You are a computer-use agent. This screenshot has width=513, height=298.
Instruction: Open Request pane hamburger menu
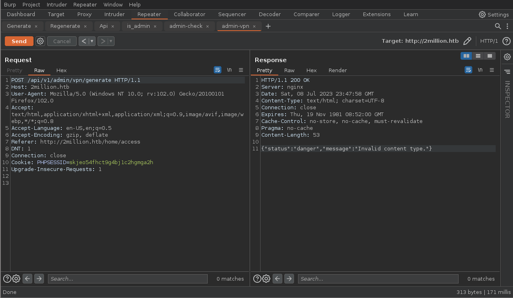click(x=241, y=70)
